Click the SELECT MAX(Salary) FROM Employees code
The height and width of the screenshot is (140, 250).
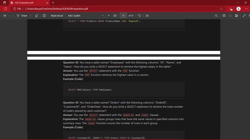click(90, 90)
